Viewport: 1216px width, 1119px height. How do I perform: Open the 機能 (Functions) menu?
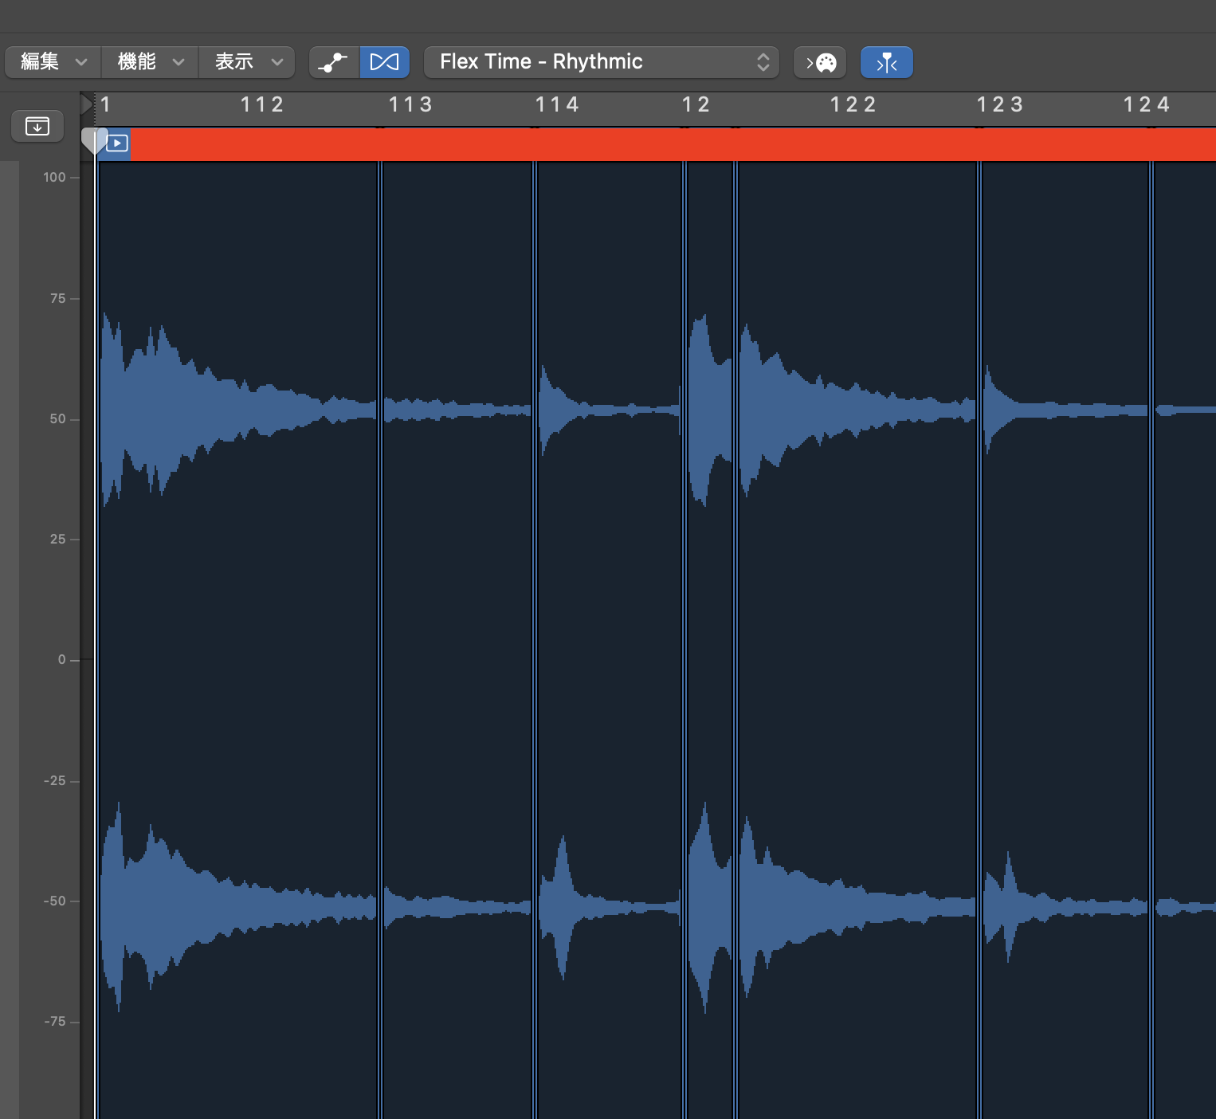[x=150, y=62]
